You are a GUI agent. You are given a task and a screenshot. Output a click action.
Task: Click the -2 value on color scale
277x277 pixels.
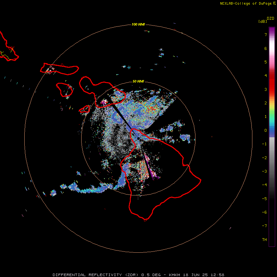pos(264,158)
